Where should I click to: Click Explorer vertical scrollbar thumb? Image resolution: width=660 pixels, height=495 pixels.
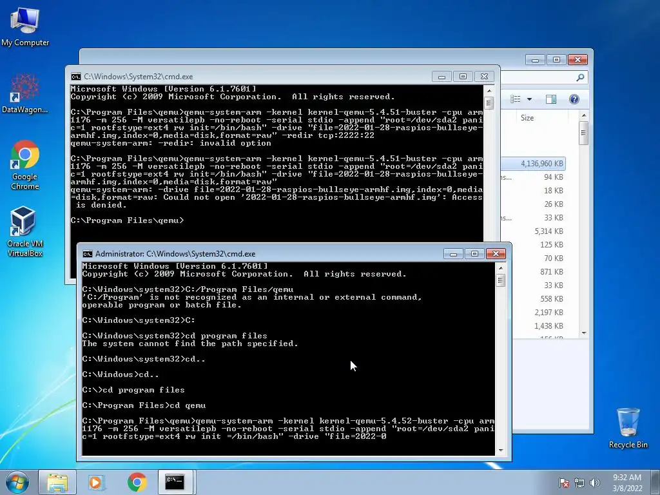coord(583,133)
